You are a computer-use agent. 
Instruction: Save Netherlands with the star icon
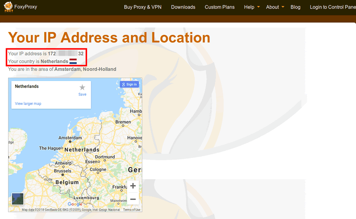(x=82, y=87)
